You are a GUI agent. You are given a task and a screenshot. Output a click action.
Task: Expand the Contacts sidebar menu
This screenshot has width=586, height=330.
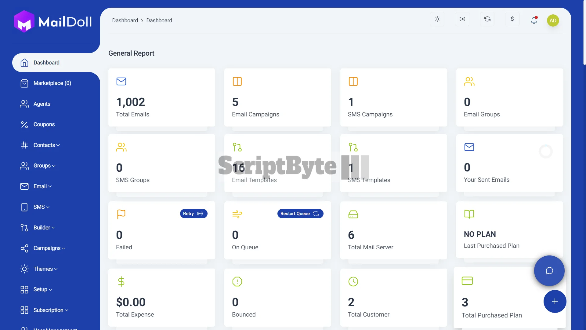(46, 145)
